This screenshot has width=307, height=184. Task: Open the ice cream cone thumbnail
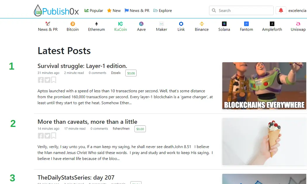pyautogui.click(x=264, y=141)
